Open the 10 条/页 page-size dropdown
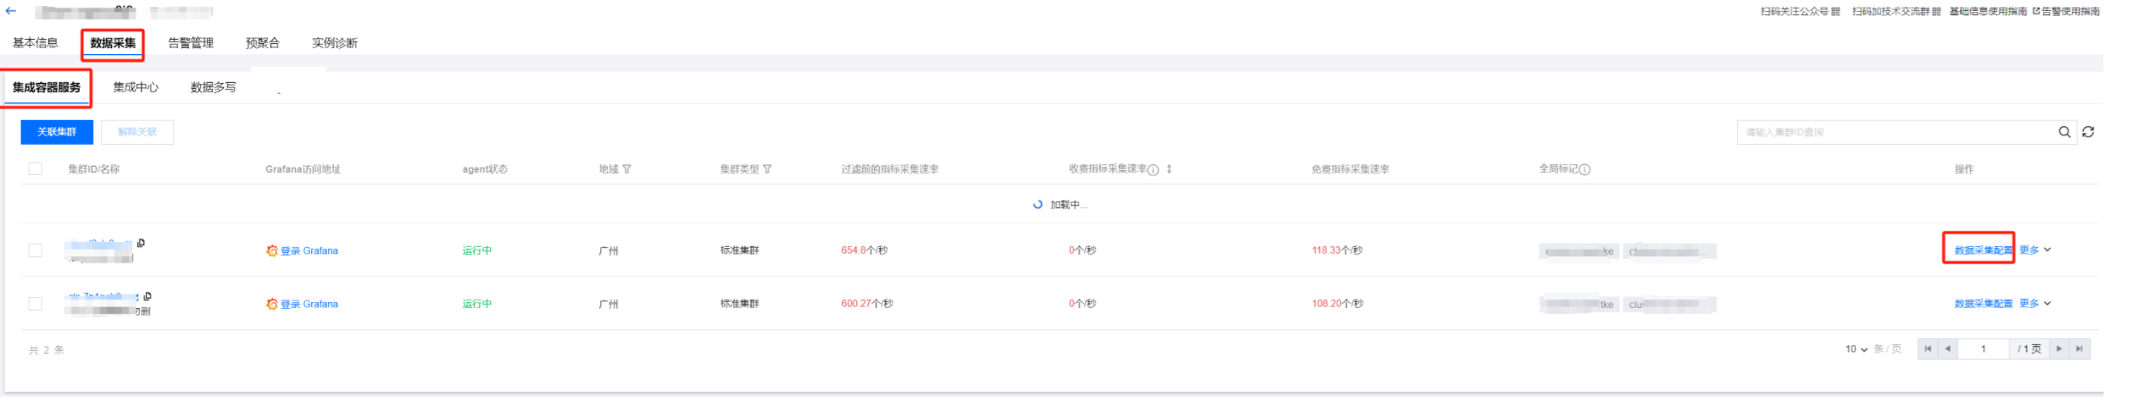This screenshot has height=407, width=2149. (1857, 349)
